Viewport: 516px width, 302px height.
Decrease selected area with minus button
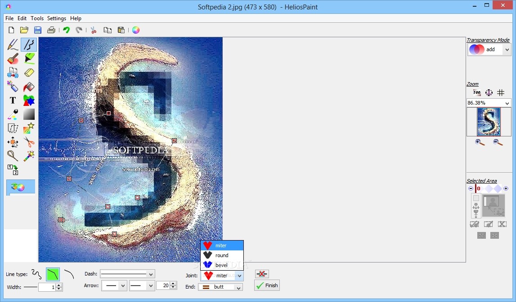pos(471,188)
